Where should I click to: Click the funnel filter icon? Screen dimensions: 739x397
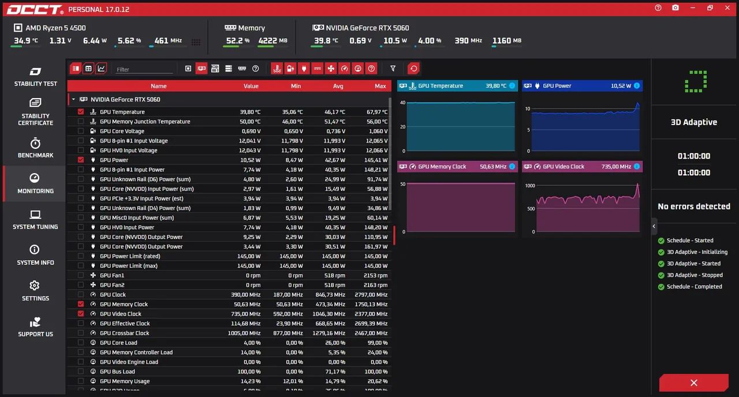point(393,69)
